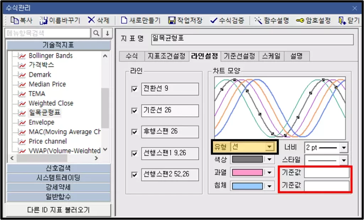This screenshot has height=220, width=364.
Task: Click the chart icon beside Bollinger Bands
Action: [x=22, y=56]
